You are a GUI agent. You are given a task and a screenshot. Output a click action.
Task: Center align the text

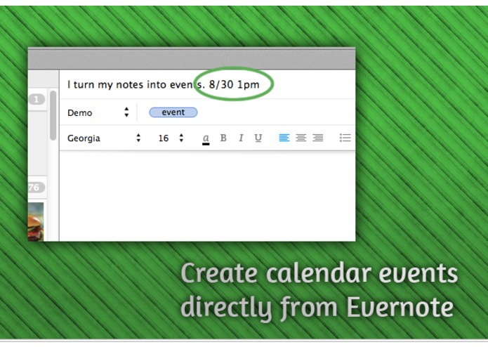[x=301, y=138]
